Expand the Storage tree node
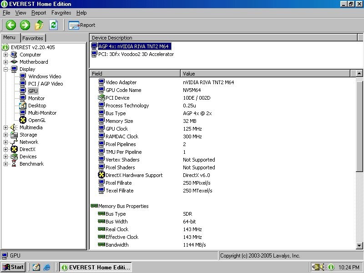364x273 pixels. point(6,135)
